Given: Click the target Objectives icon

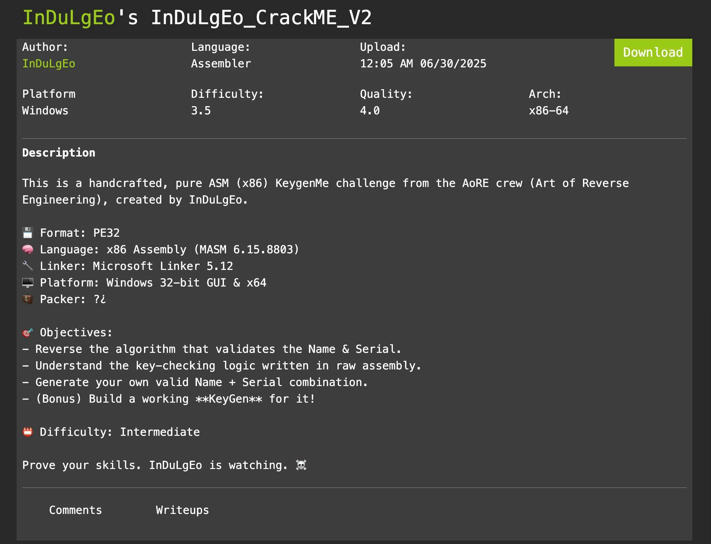Looking at the screenshot, I should coord(28,332).
